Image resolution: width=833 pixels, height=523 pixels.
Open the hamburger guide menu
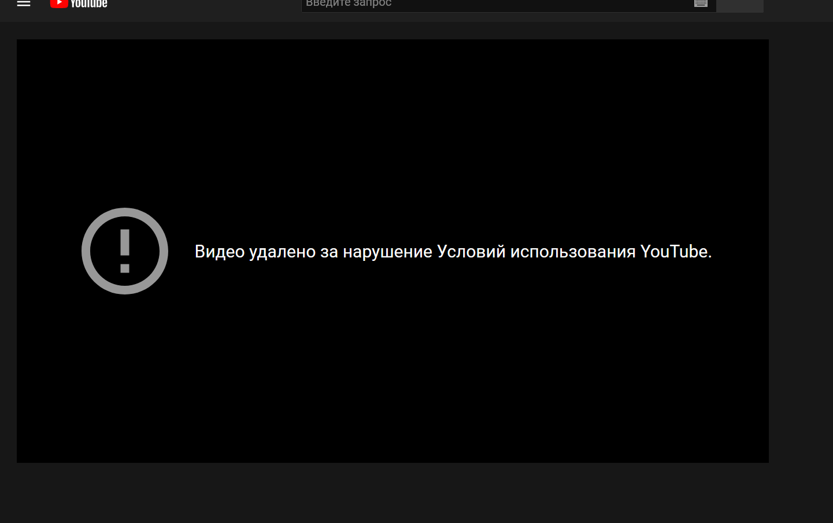point(24,3)
